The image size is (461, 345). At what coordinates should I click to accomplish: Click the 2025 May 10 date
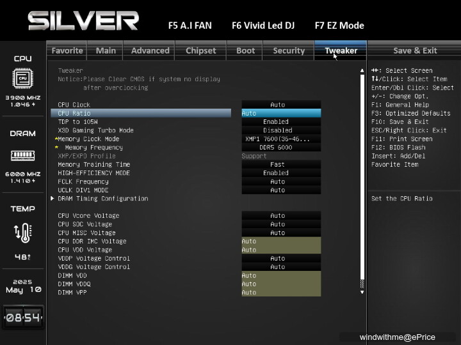click(23, 286)
